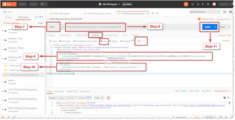Click the heart icon in header

pos(208,4)
